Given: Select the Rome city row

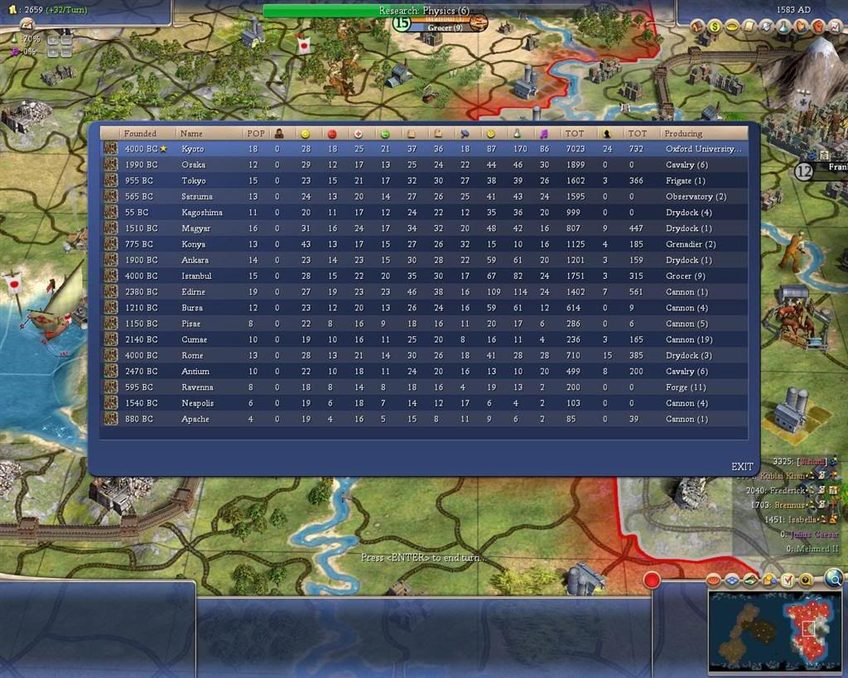Looking at the screenshot, I should 424,355.
